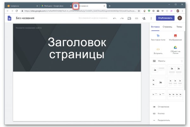Add Оглавление table of contents
Screen dimensions: 190x127
(163, 107)
